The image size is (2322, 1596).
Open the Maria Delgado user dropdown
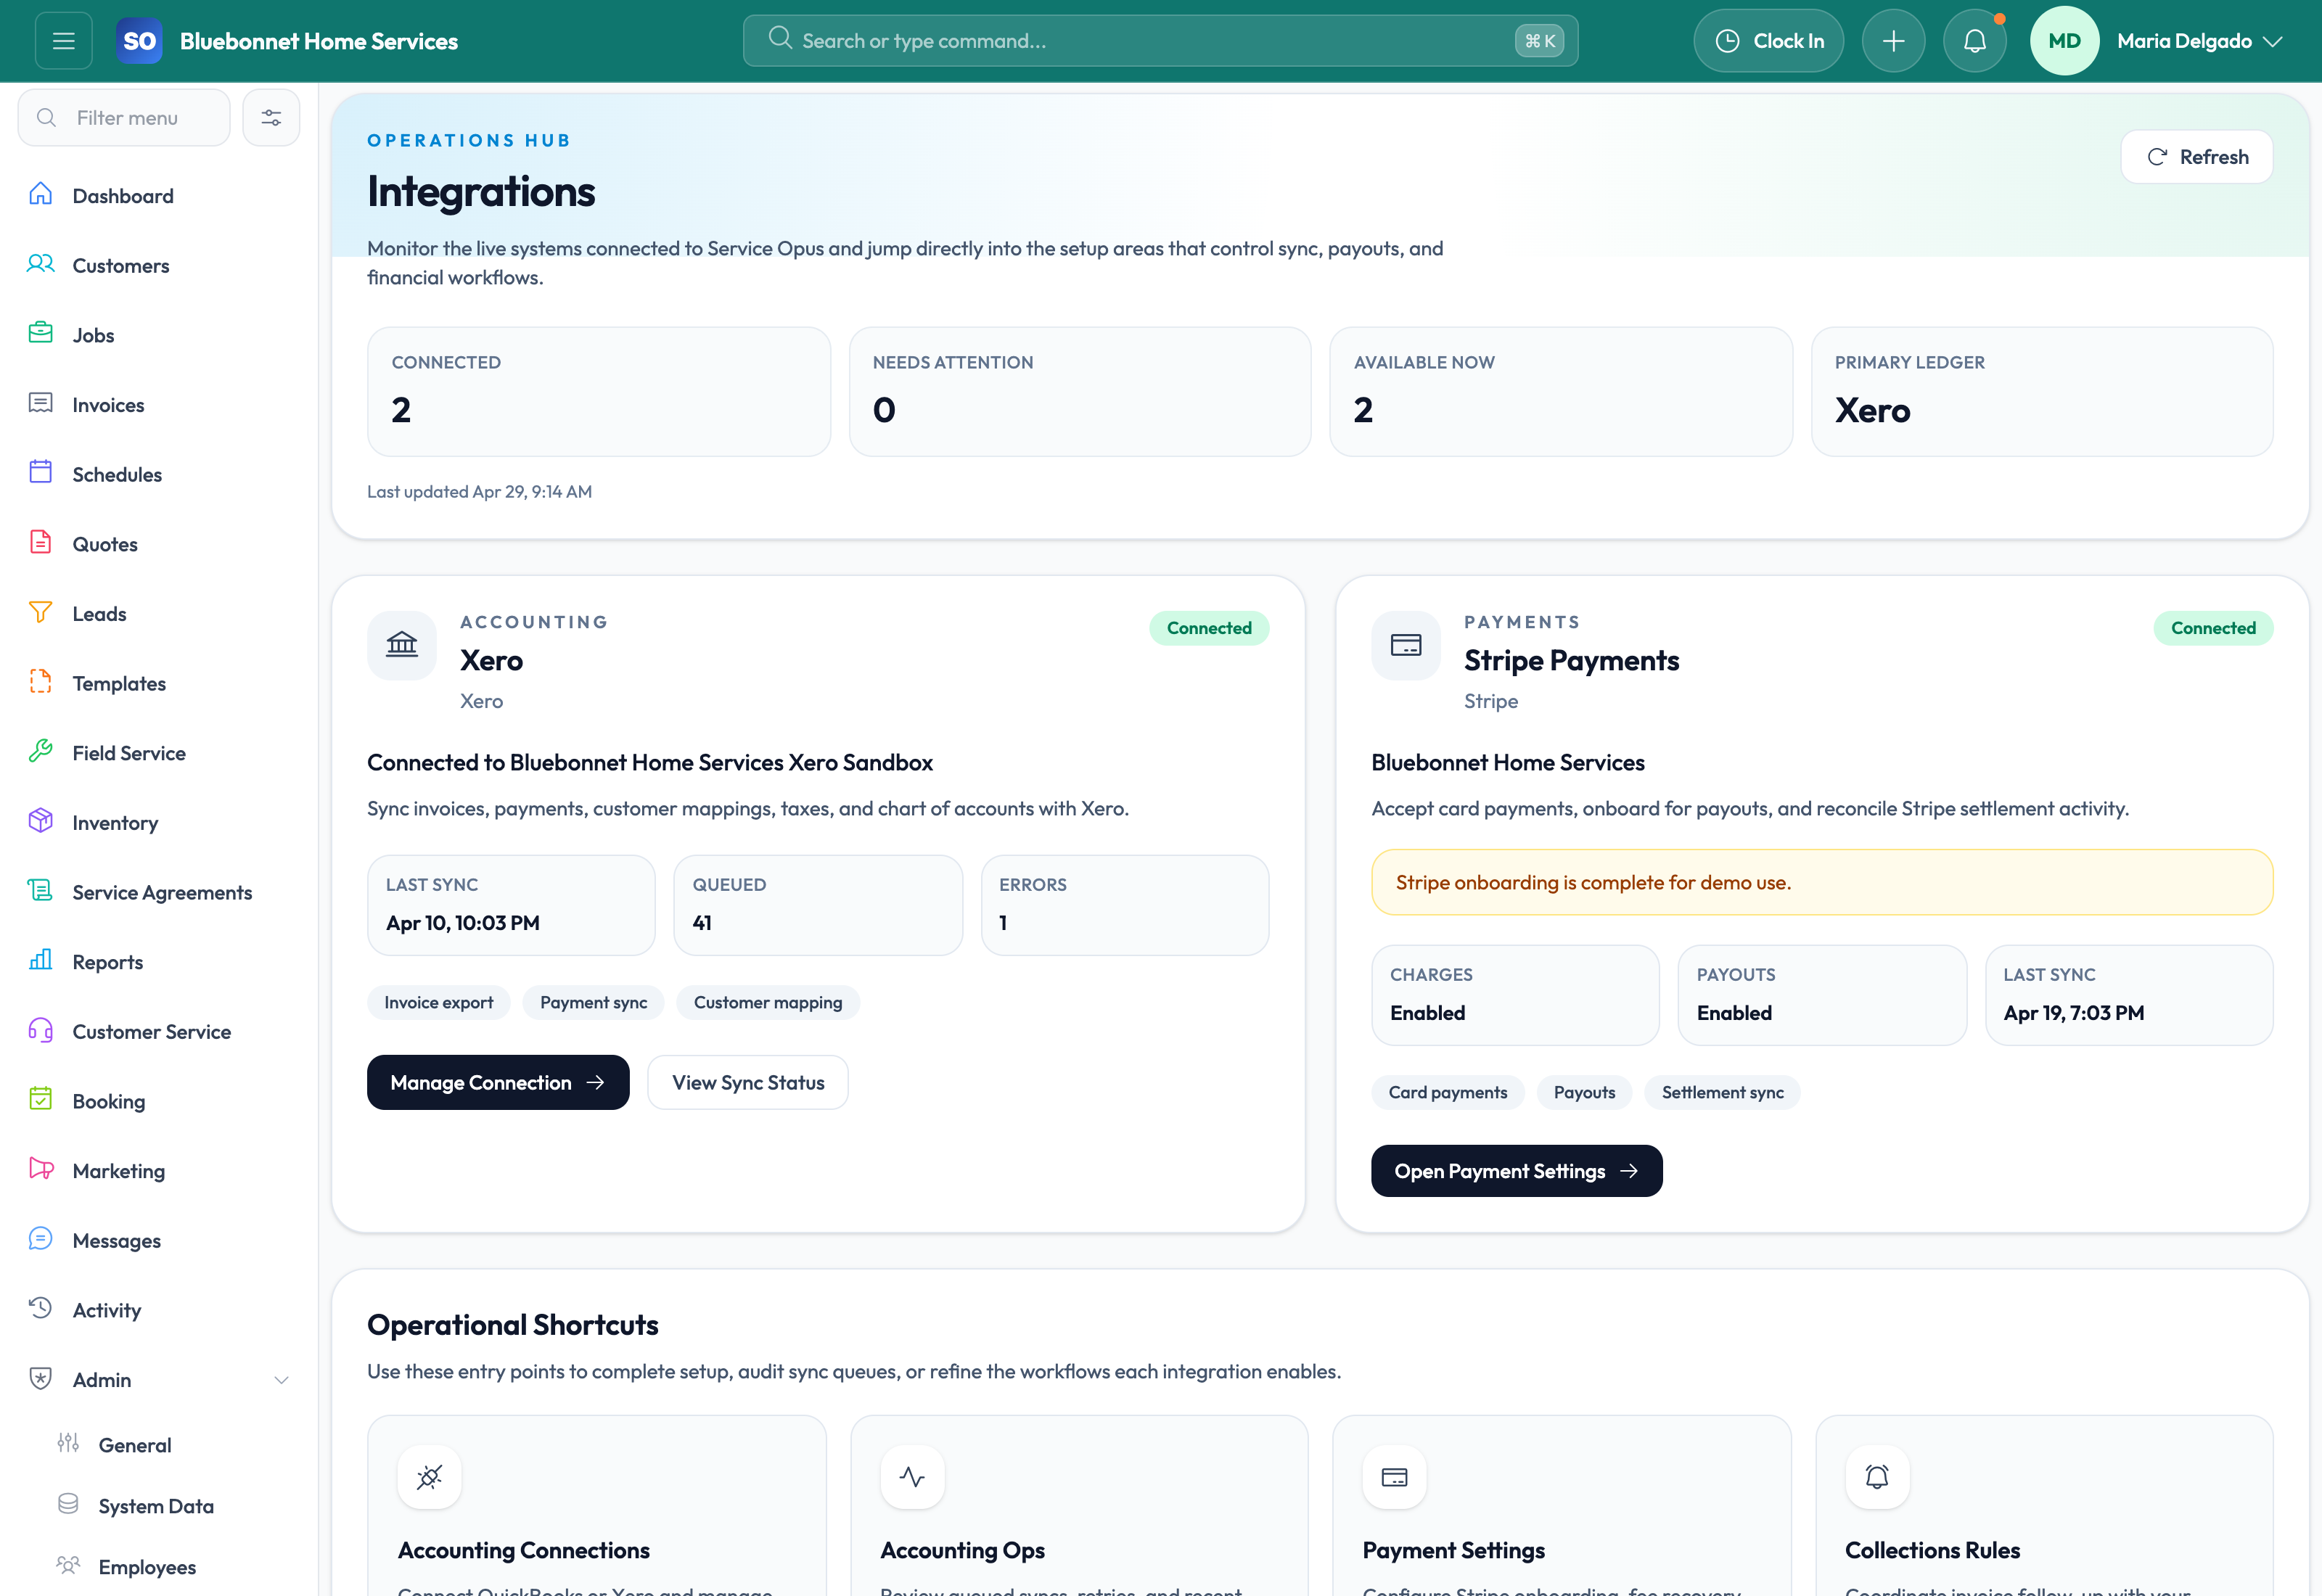(x=2199, y=41)
